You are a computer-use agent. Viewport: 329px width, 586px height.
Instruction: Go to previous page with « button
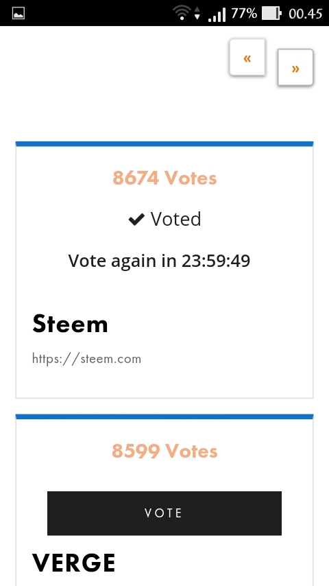[x=247, y=58]
